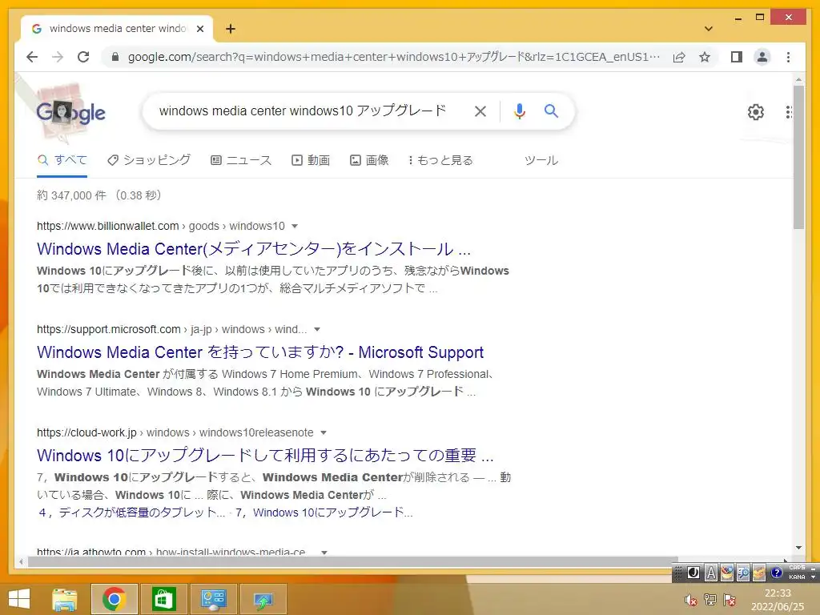Open the tab search chevron in title bar
The height and width of the screenshot is (615, 820).
(708, 29)
